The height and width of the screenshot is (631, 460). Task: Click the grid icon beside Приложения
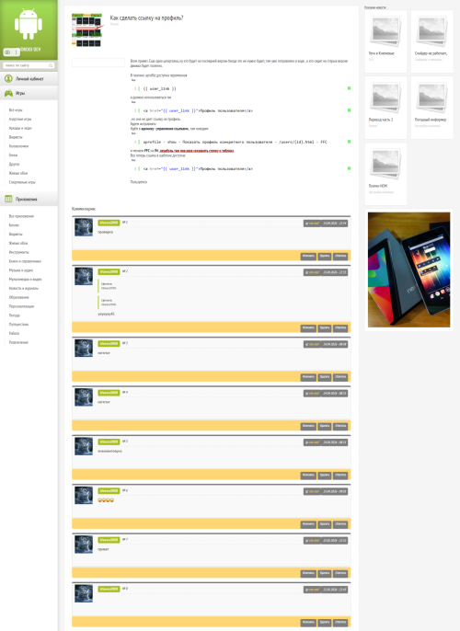(8, 199)
